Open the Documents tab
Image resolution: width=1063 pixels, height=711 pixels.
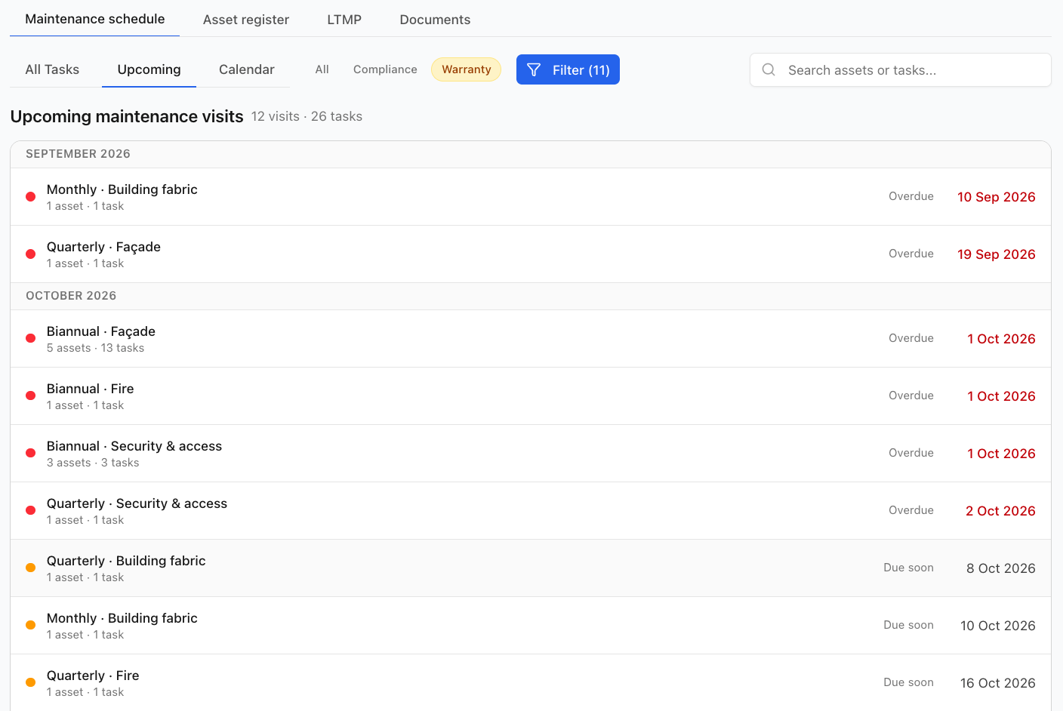coord(435,20)
